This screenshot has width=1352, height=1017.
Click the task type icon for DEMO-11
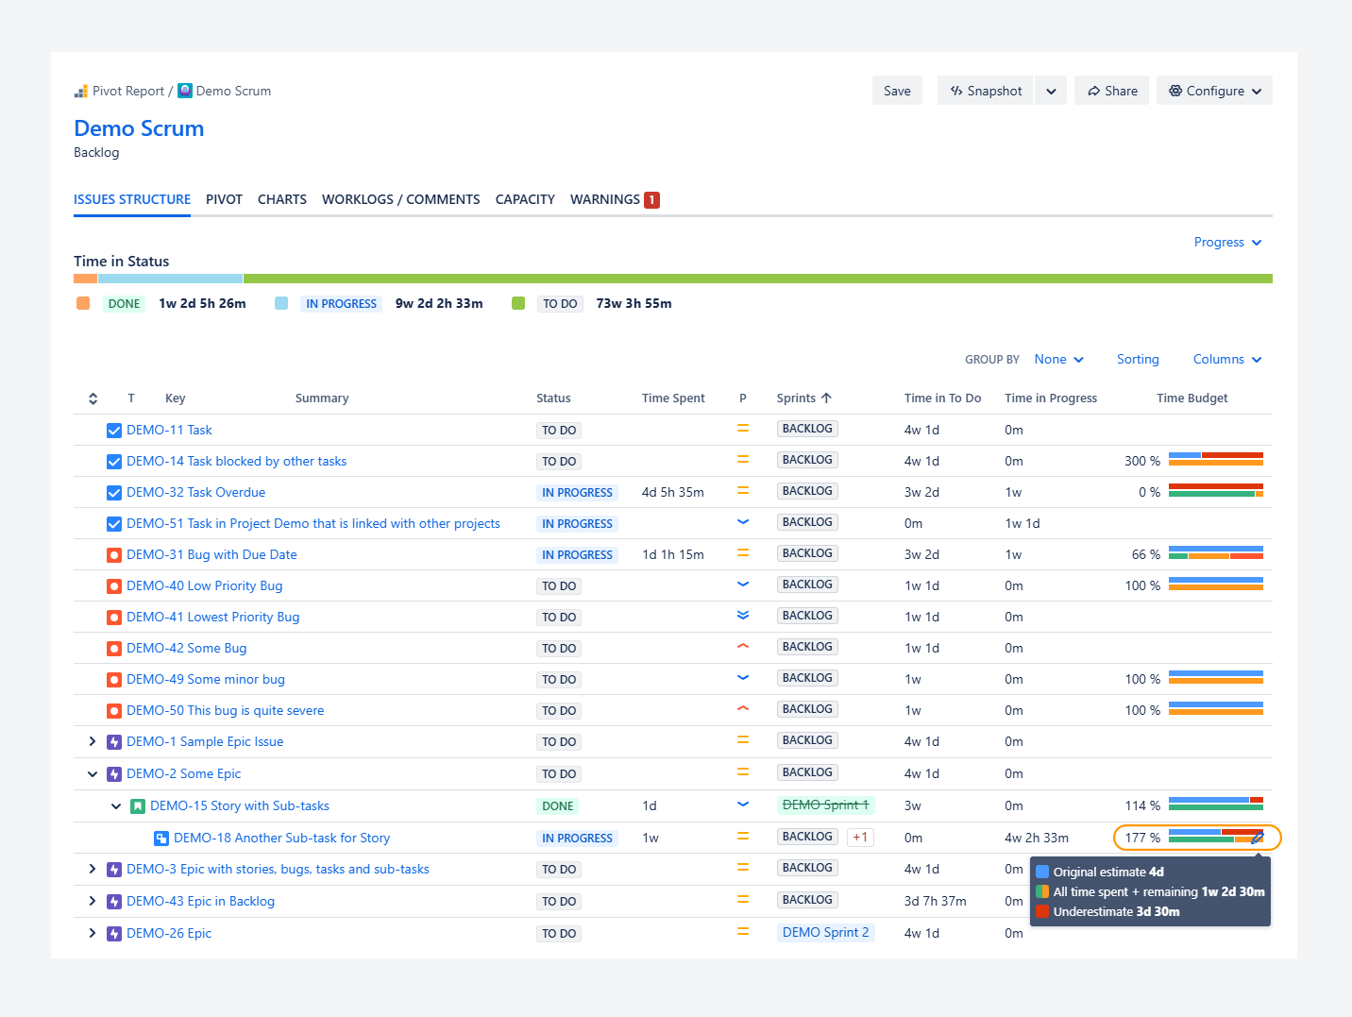tap(114, 431)
